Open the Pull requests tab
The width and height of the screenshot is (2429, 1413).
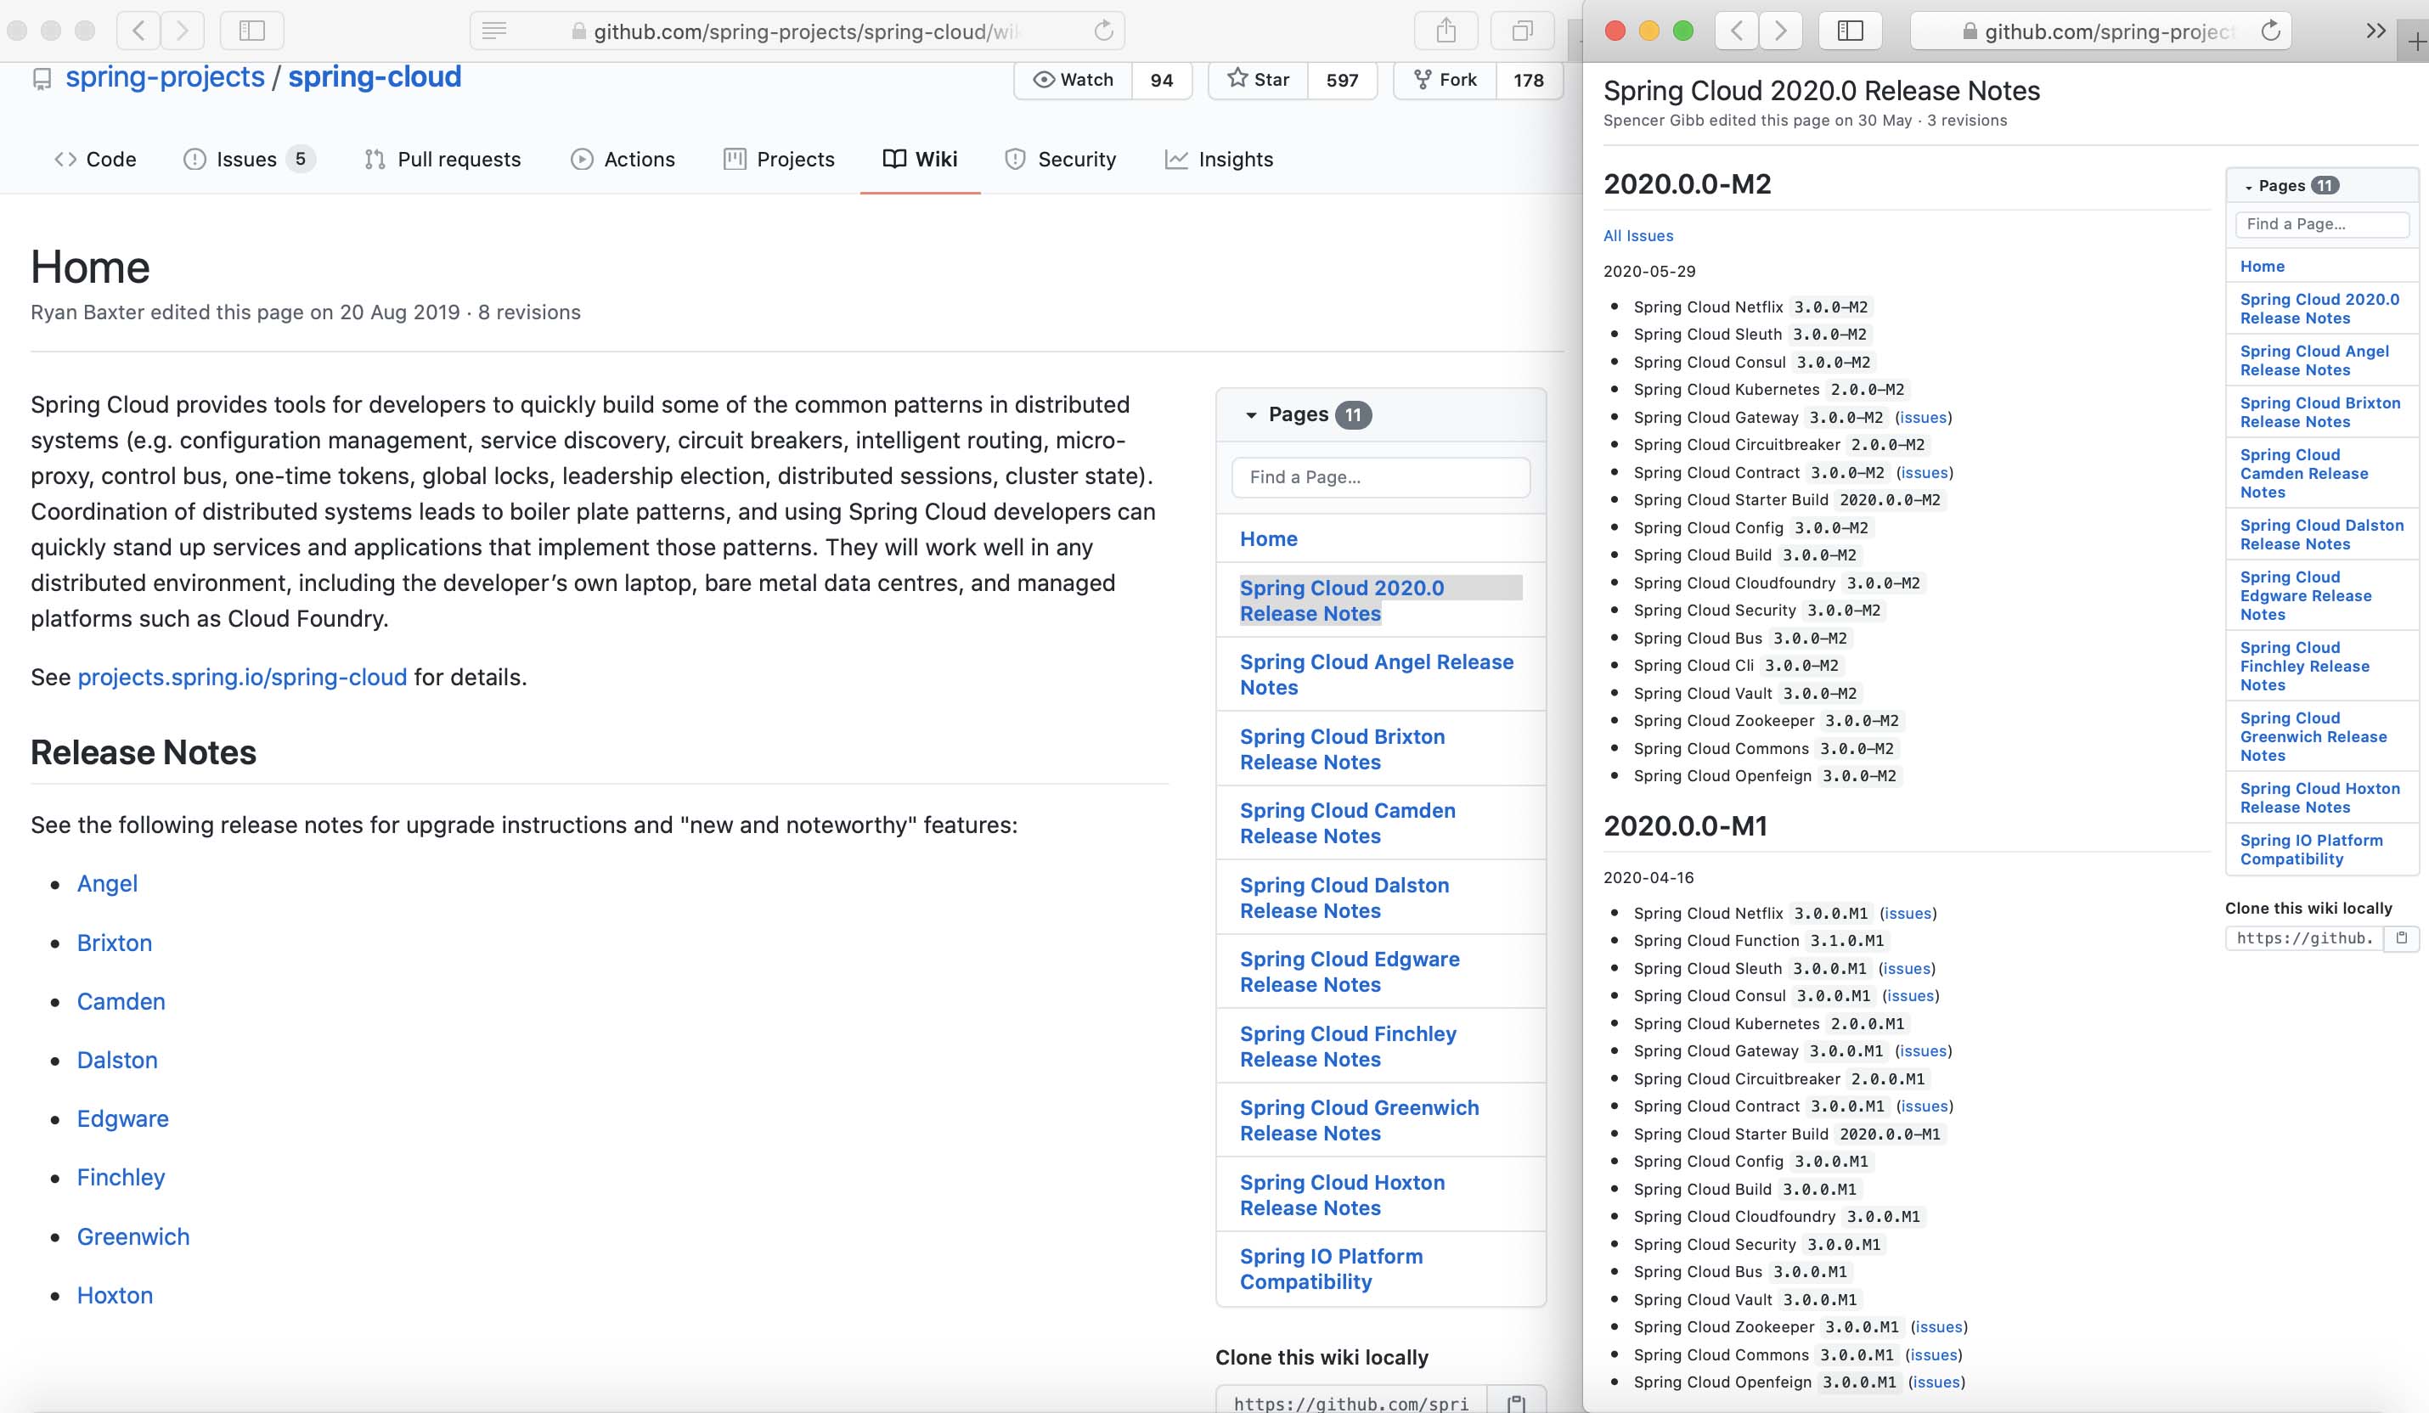pos(443,159)
